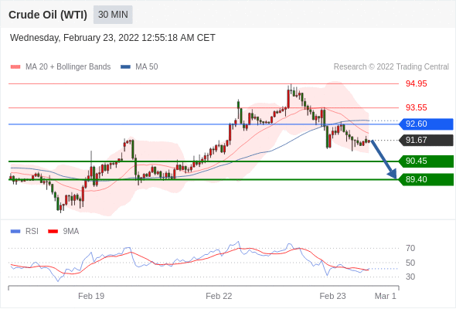Click the 94.95 resistance level label
The height and width of the screenshot is (309, 456).
(x=416, y=83)
